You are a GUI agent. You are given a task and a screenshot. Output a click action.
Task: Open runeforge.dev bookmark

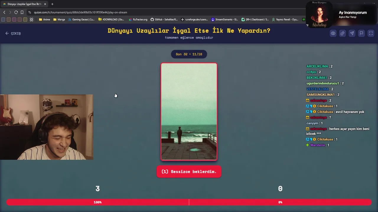[194, 19]
